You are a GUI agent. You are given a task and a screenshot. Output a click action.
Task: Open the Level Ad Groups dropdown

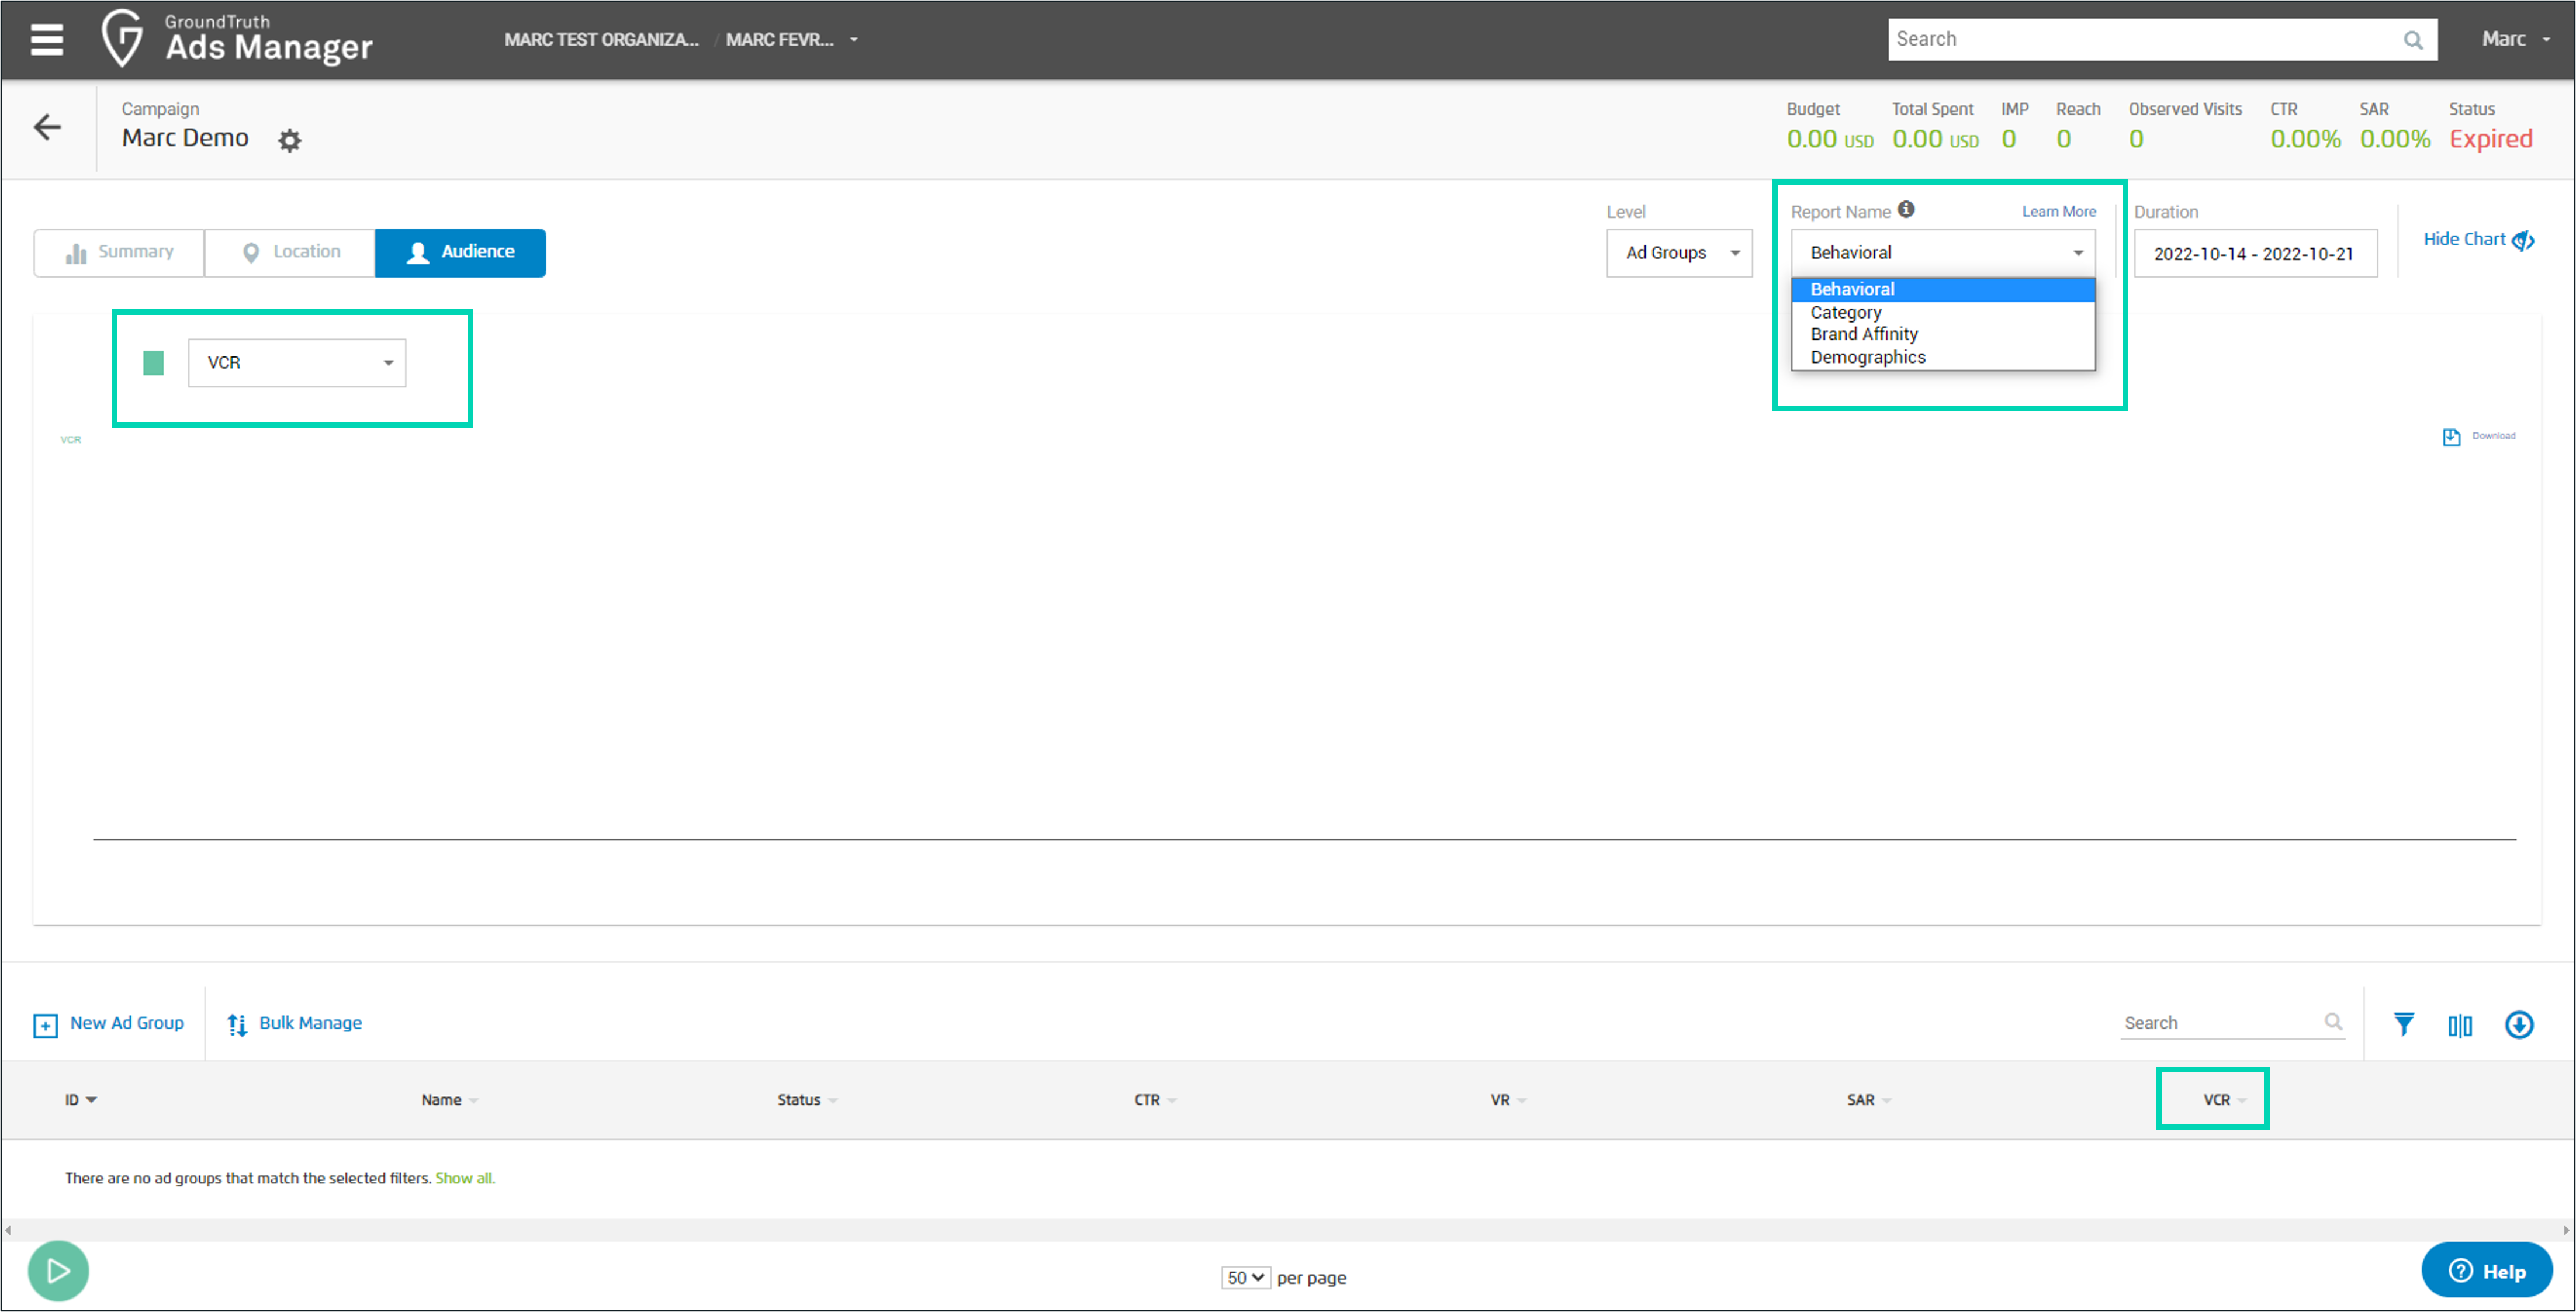click(x=1679, y=253)
